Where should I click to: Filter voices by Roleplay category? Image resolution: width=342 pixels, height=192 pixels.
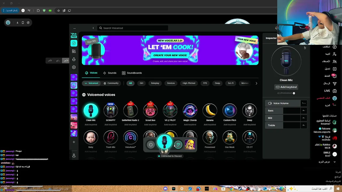[x=155, y=83]
